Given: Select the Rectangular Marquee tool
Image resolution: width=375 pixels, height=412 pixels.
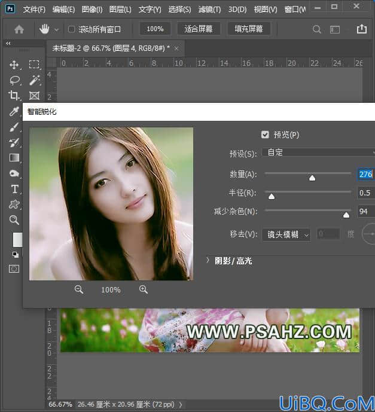Looking at the screenshot, I should [34, 65].
